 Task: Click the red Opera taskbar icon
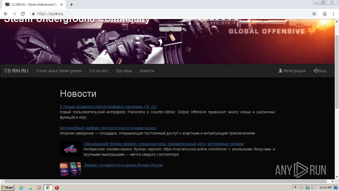[57, 188]
